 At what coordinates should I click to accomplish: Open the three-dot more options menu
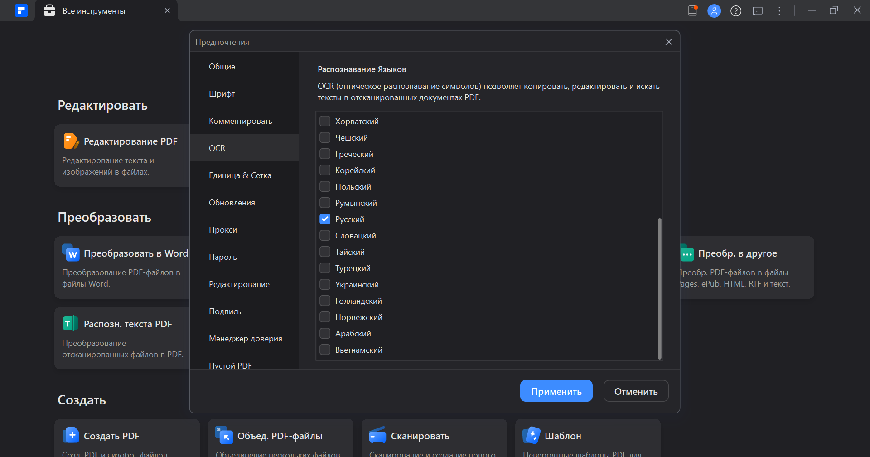point(779,11)
